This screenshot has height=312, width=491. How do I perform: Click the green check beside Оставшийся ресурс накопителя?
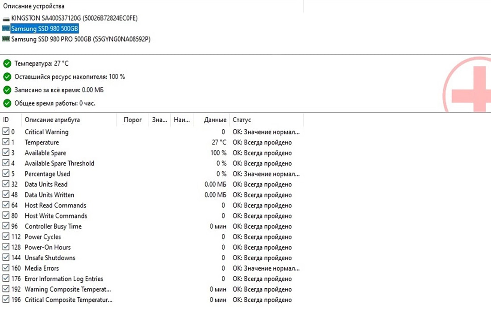7,77
